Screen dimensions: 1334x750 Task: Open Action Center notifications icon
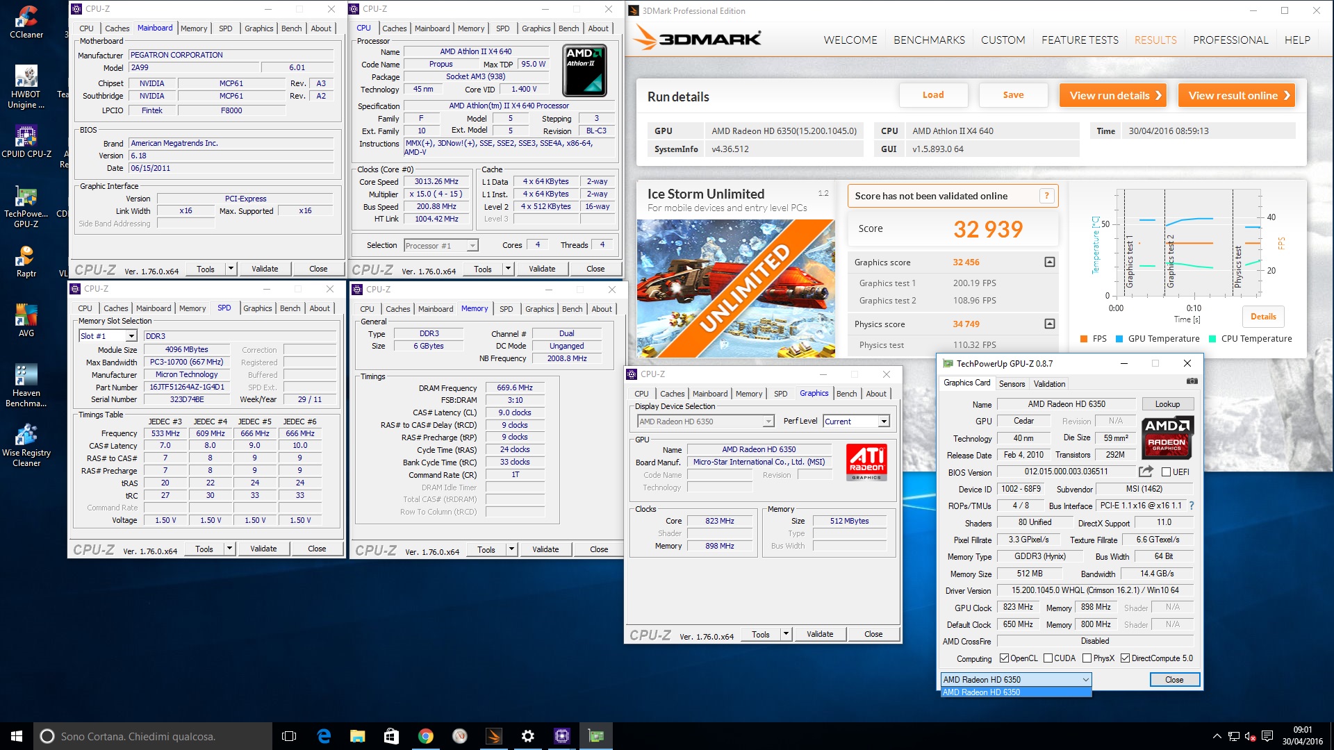coord(1267,736)
